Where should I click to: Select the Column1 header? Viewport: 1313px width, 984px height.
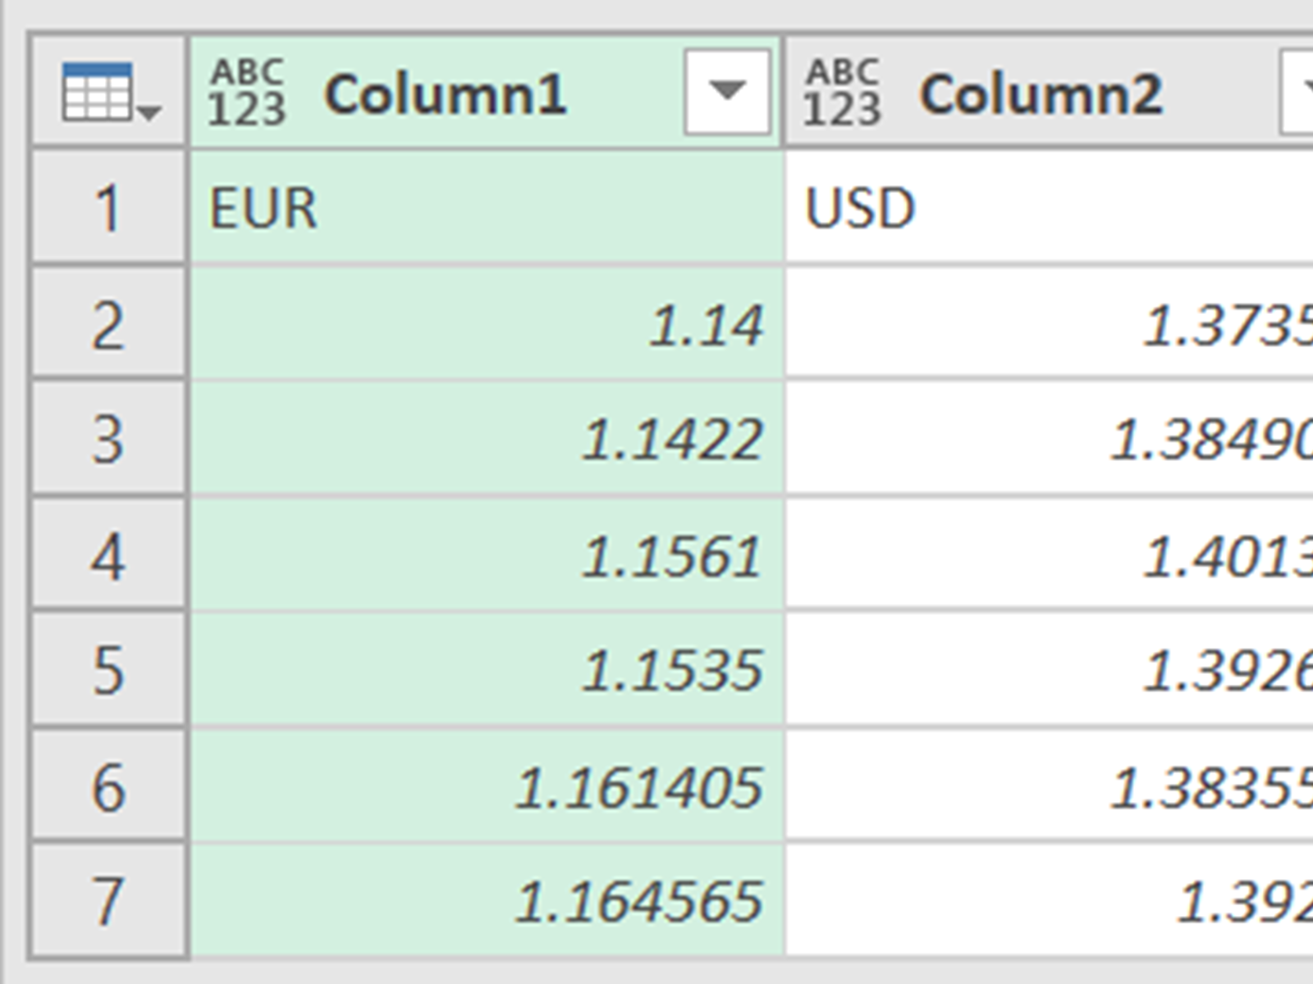[445, 93]
